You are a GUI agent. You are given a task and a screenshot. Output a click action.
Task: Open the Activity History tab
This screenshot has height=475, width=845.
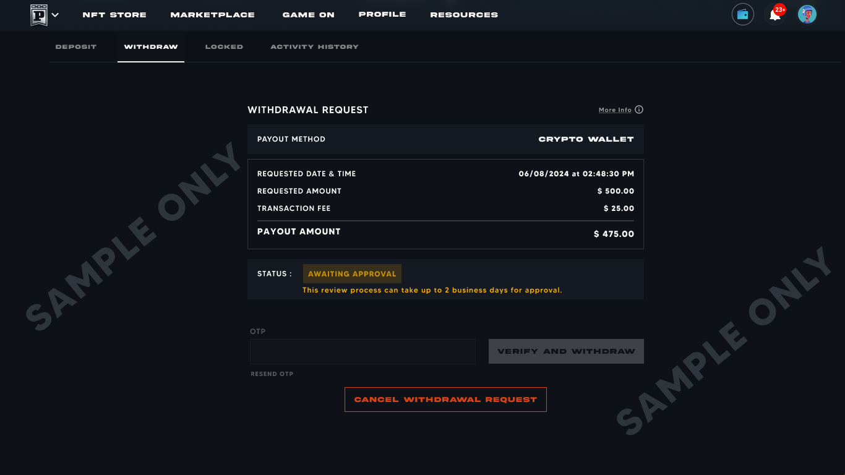tap(314, 47)
